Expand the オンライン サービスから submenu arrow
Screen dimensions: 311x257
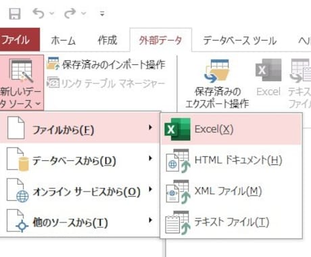pyautogui.click(x=150, y=189)
